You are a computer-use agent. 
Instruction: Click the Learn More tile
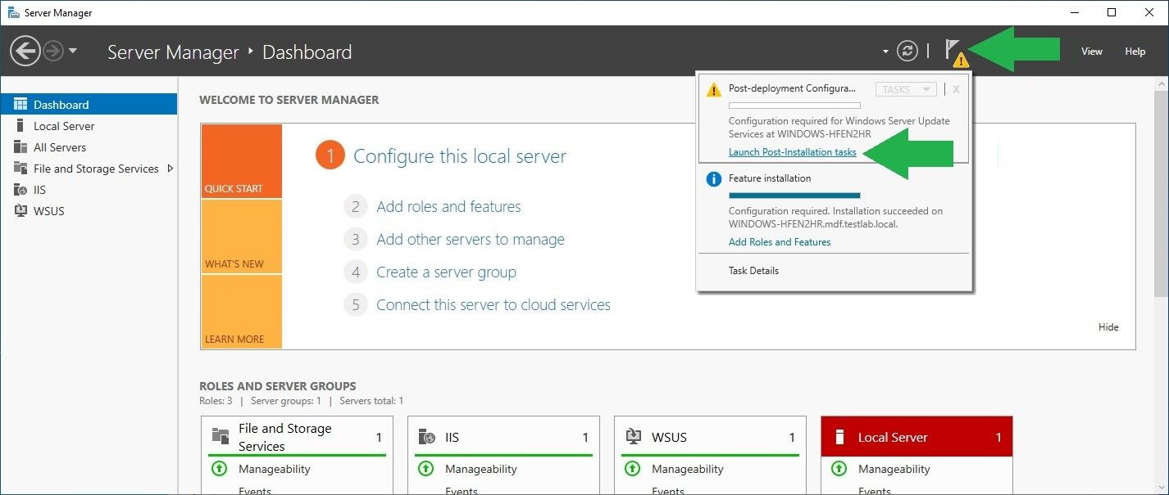point(241,312)
